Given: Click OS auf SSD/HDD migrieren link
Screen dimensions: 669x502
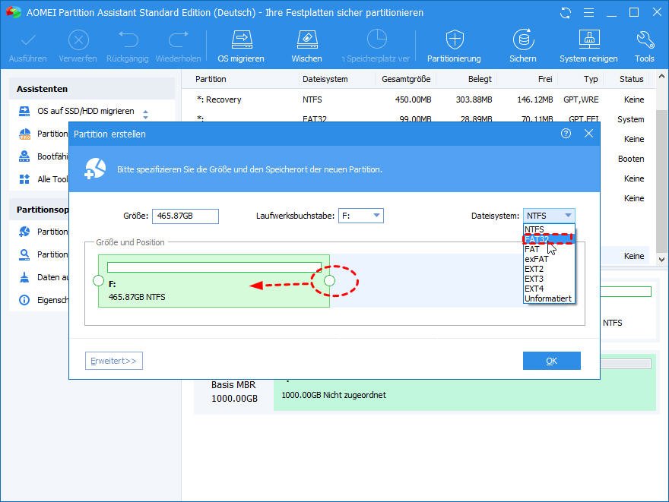Looking at the screenshot, I should coord(86,111).
